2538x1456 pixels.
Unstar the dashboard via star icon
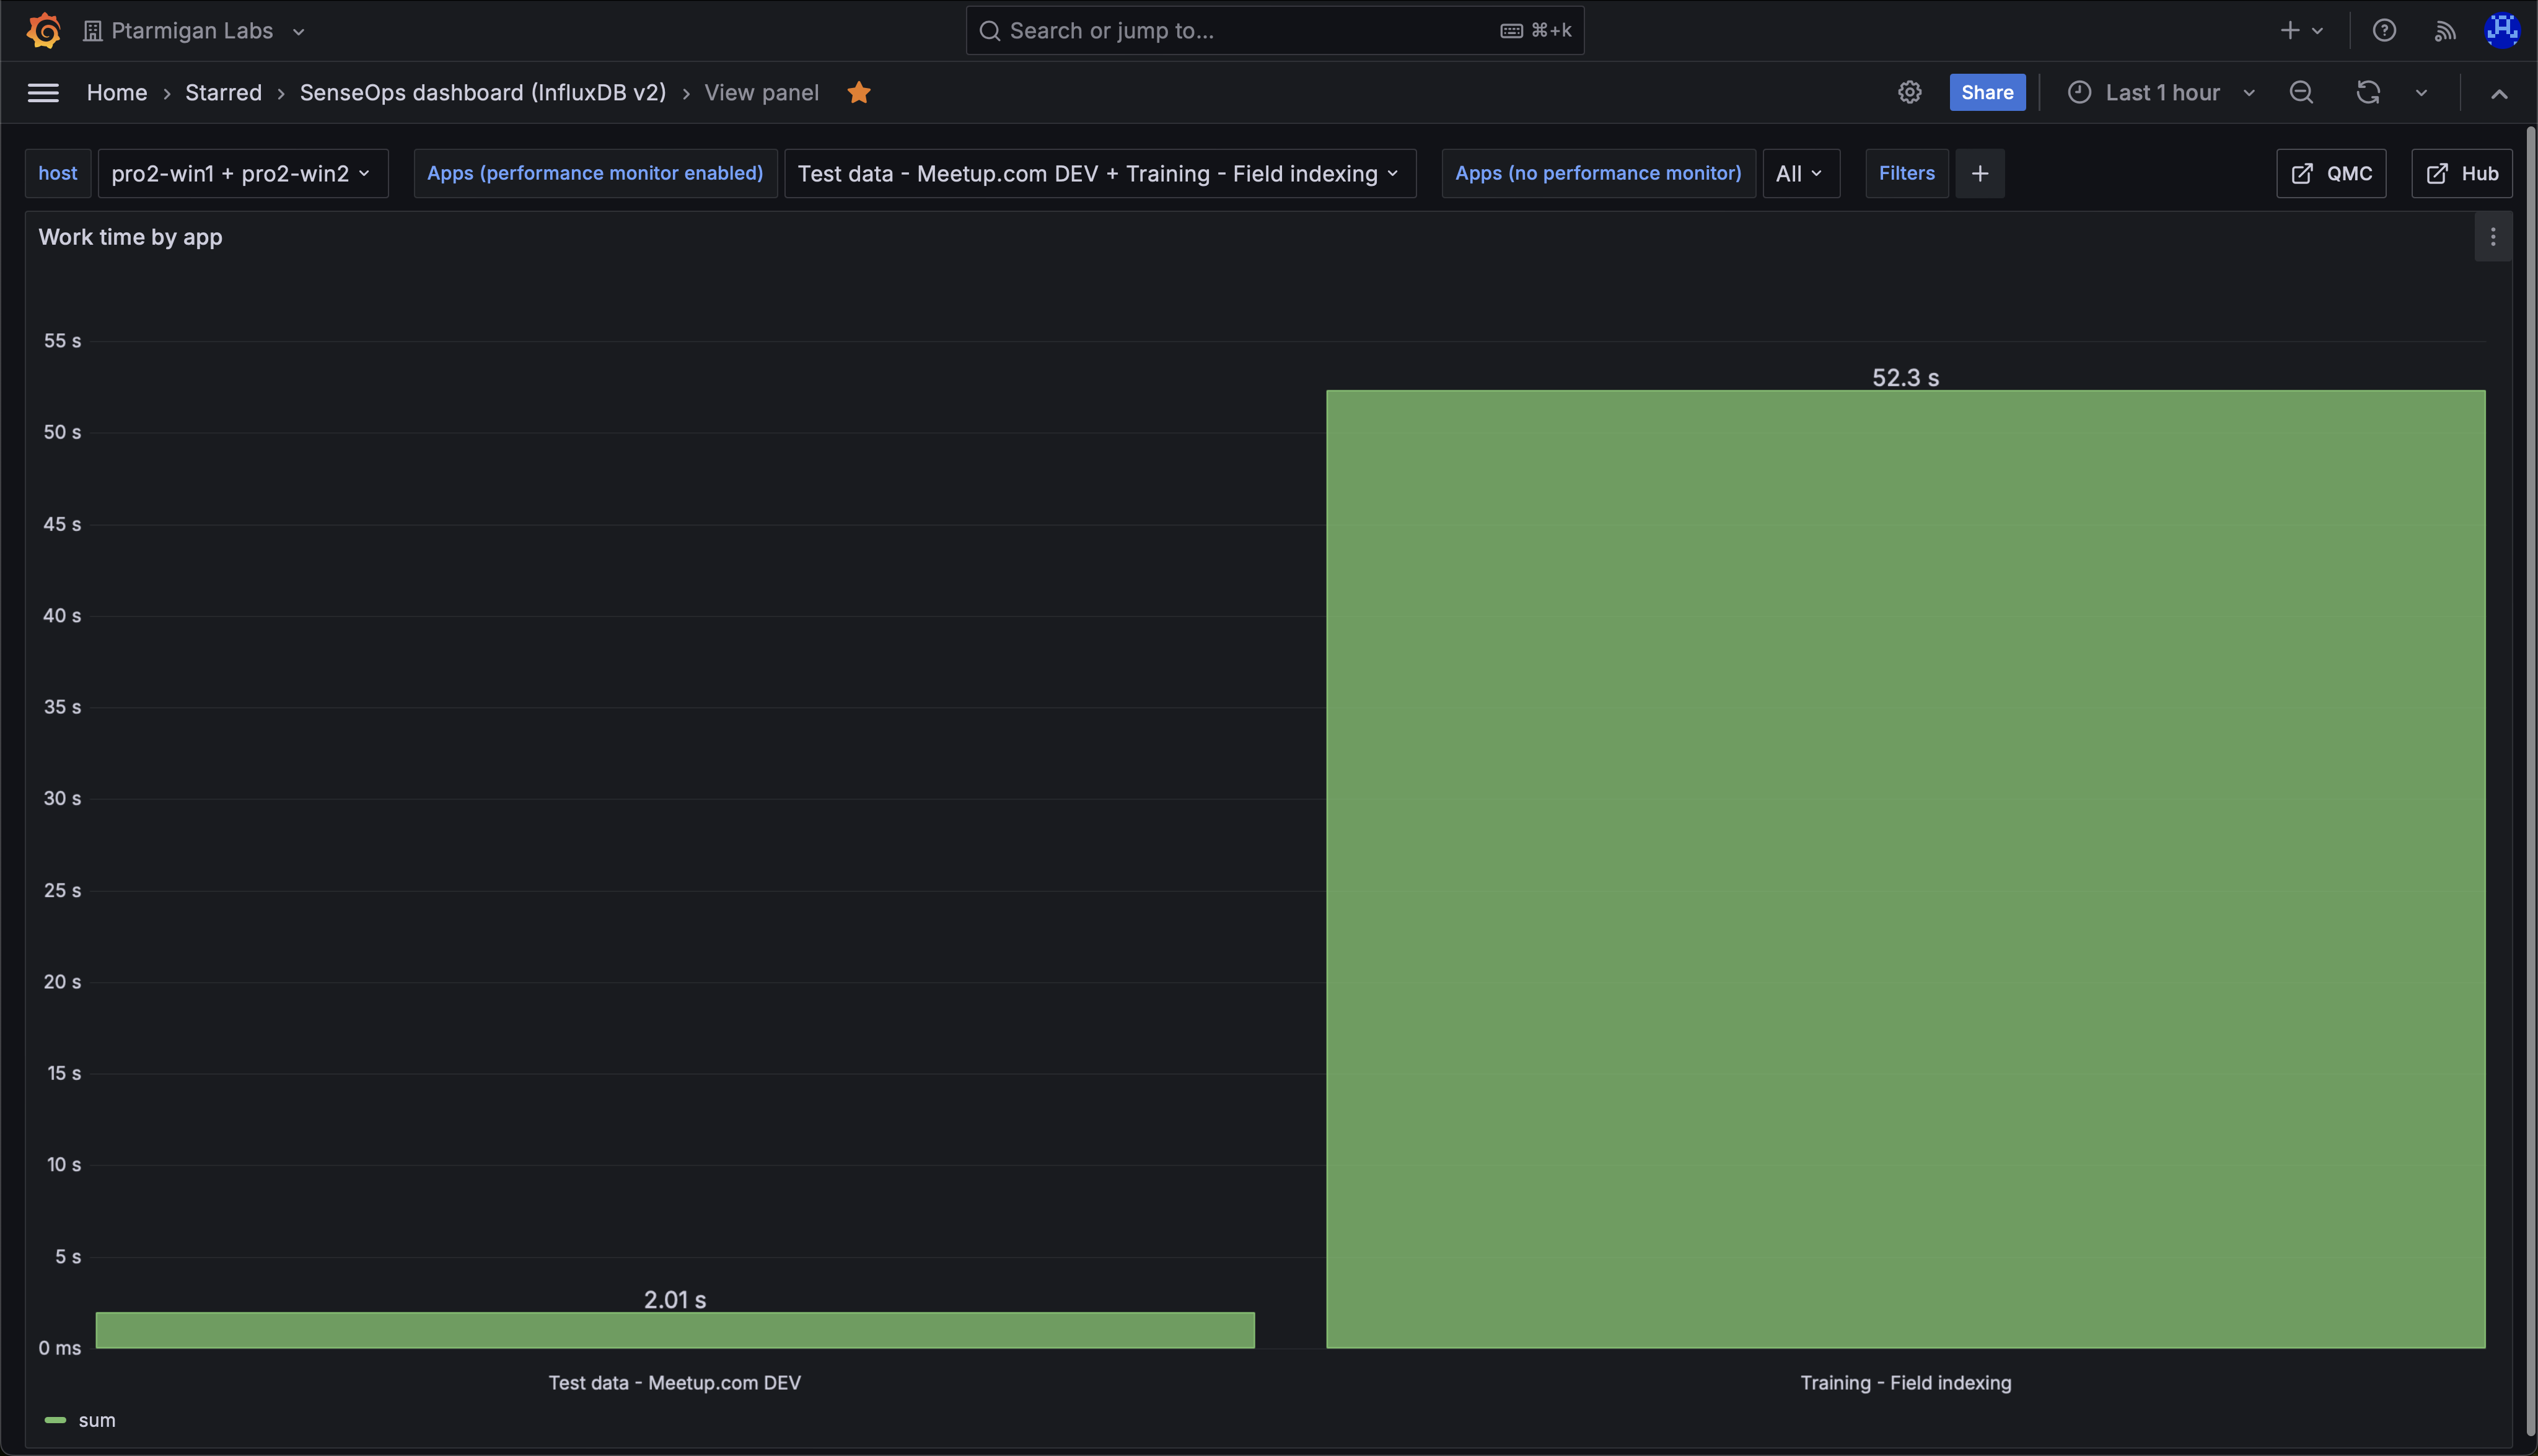coord(858,93)
